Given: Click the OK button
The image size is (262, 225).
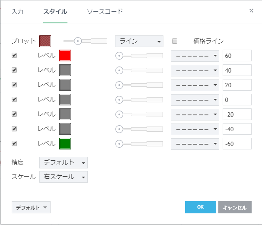Looking at the screenshot, I should (x=200, y=207).
